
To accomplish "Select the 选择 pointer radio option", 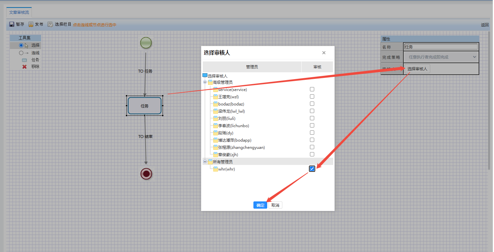I will [21, 45].
